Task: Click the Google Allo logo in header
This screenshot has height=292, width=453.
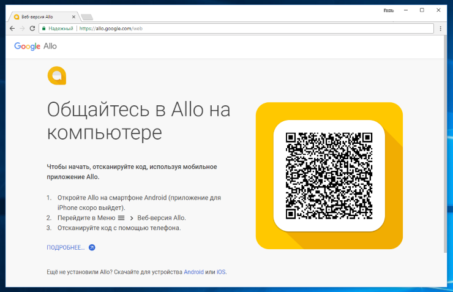Action: 36,46
